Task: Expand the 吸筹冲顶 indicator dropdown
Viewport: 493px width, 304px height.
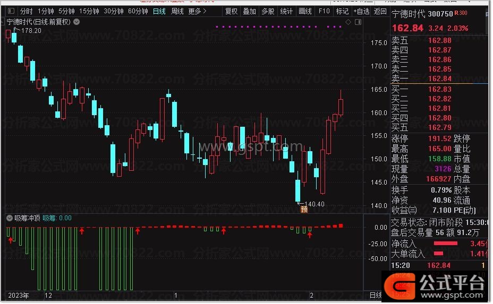Action: (x=10, y=218)
